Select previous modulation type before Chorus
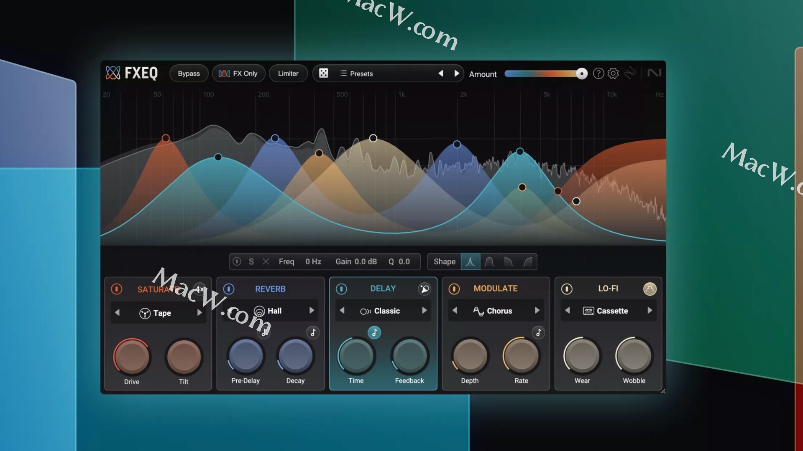The width and height of the screenshot is (803, 451). coord(455,311)
